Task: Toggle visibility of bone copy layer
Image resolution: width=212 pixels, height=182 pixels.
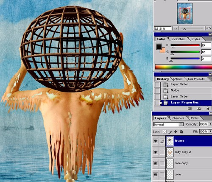Action: coord(156,163)
